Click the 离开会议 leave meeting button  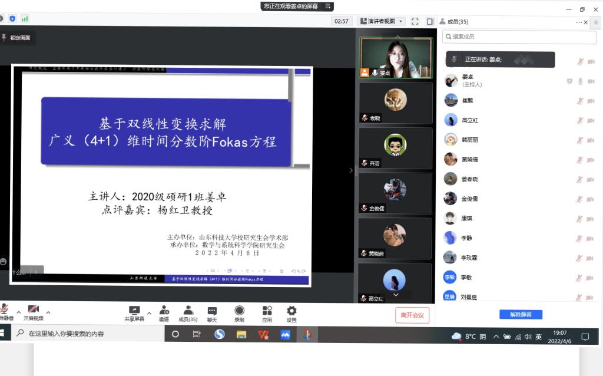click(412, 315)
